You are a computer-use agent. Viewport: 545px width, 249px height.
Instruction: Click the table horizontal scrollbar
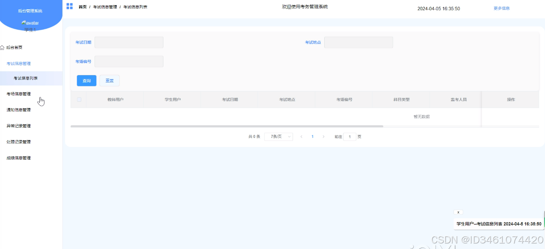click(x=227, y=126)
